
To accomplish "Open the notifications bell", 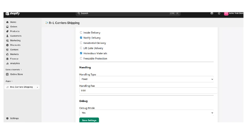I will [219, 13].
